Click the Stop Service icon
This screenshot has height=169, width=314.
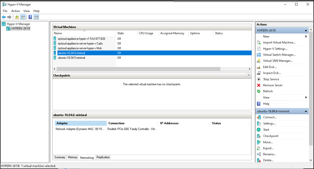[259, 79]
